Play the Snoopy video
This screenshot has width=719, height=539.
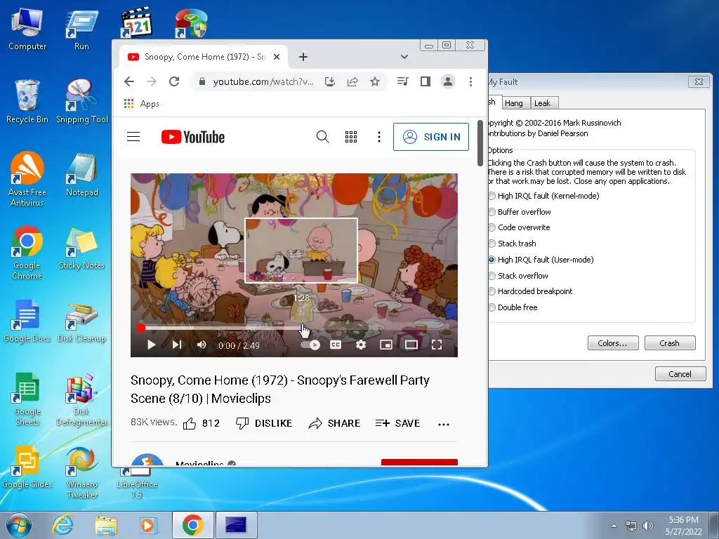pos(152,345)
